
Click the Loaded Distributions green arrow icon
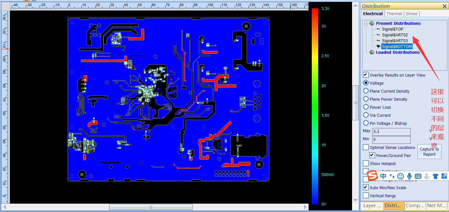pos(372,52)
